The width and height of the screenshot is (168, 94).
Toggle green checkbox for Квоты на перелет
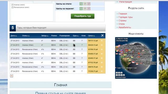pos(81,9)
